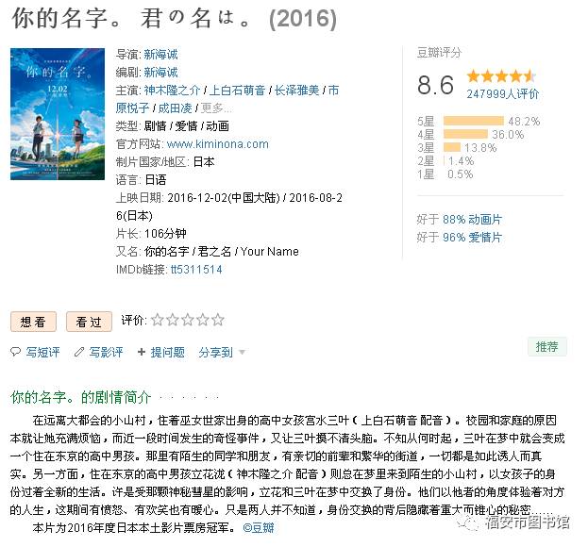Viewport: 588px width, 547px height.
Task: Click the title 你的名字。君の名は。(2016)
Action: click(175, 18)
